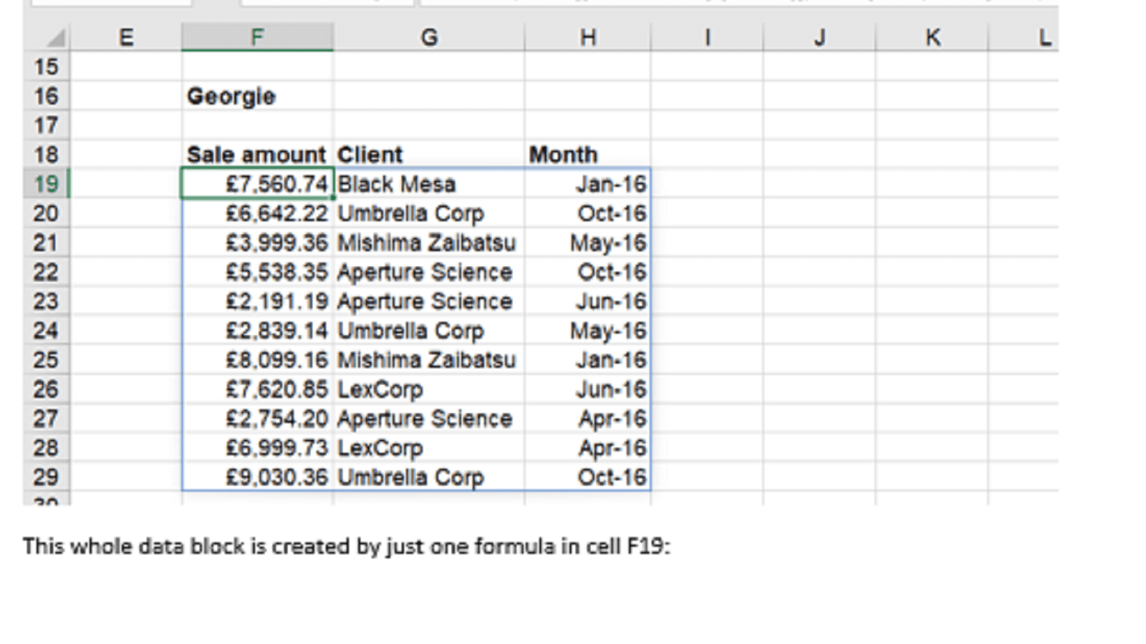Click the column H header
The image size is (1146, 644).
click(587, 37)
